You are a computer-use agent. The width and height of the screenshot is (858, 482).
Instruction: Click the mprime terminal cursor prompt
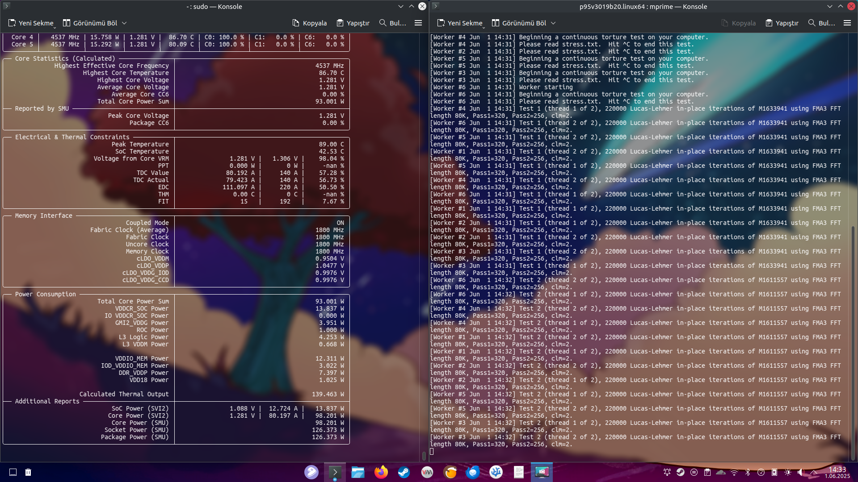432,451
